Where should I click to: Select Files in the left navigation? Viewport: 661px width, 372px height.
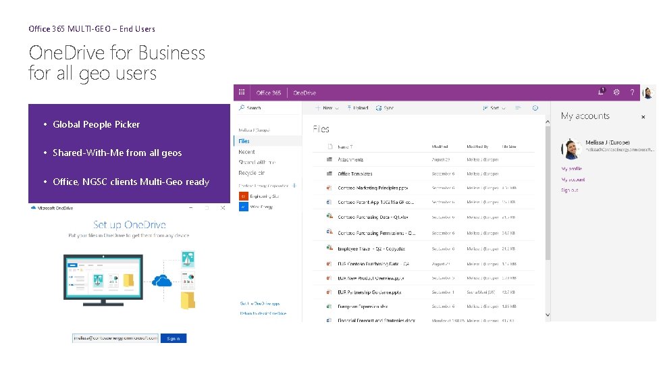pos(267,141)
